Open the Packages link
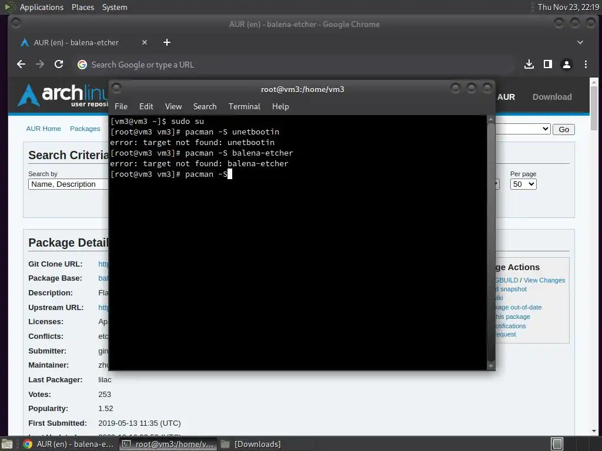 coord(85,129)
